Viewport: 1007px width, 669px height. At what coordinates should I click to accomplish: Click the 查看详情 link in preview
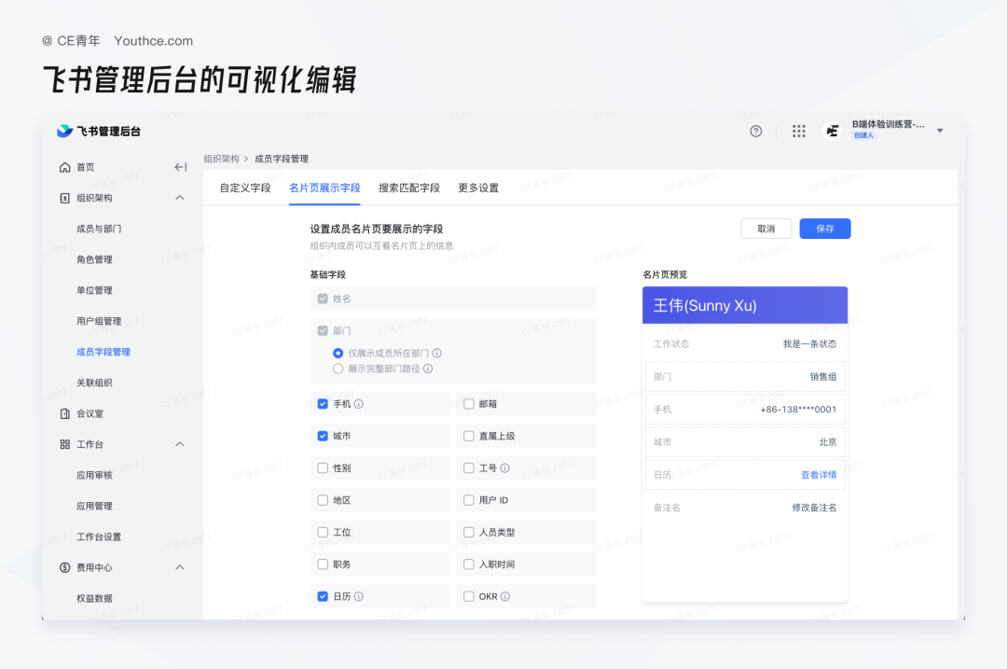(819, 475)
